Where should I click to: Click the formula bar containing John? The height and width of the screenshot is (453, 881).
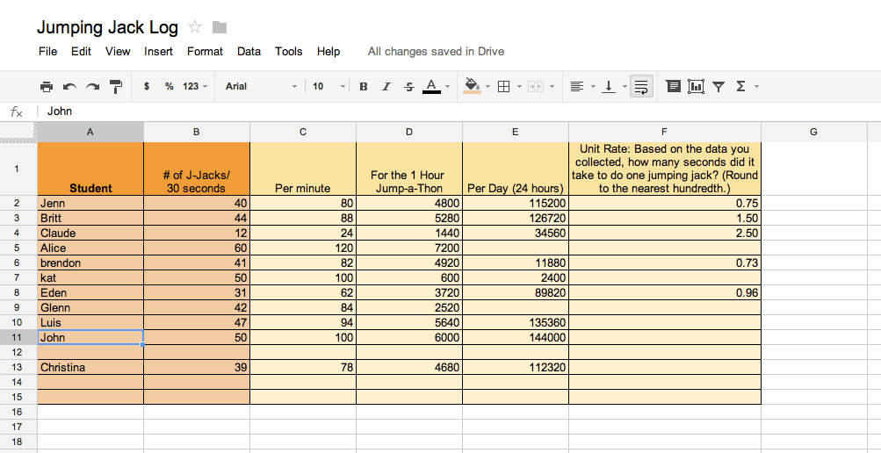[459, 111]
